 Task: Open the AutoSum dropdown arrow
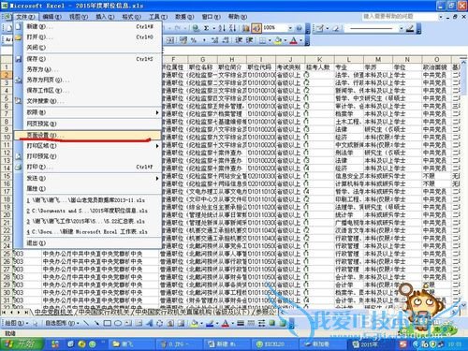pyautogui.click(x=214, y=28)
